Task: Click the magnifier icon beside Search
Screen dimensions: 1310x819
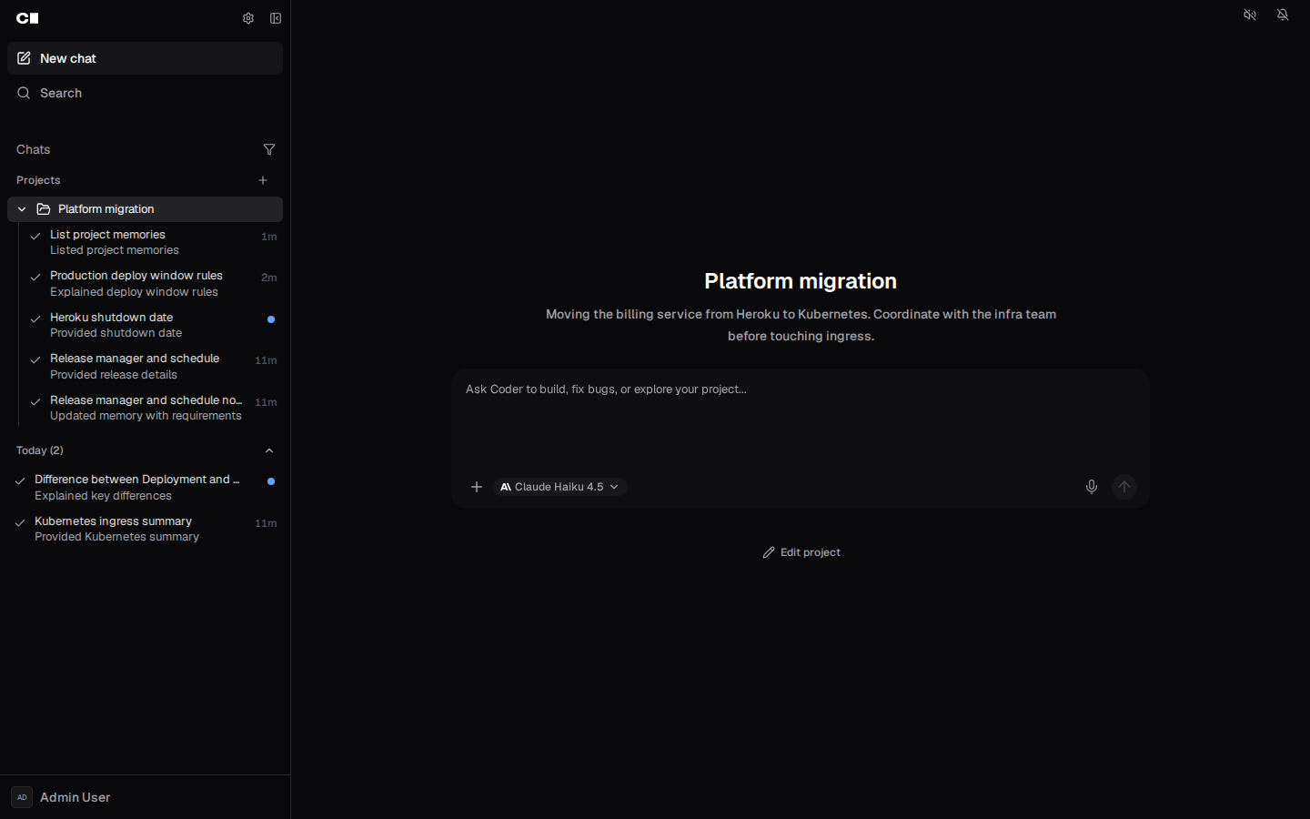Action: (24, 93)
